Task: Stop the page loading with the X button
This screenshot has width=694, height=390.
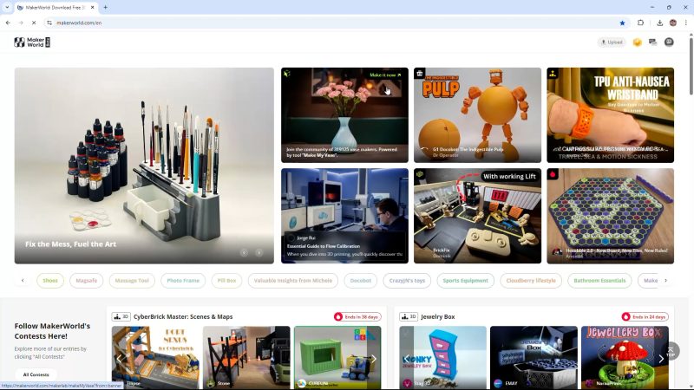Action: click(x=34, y=23)
